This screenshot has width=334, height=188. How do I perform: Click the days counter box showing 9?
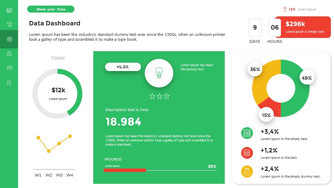click(x=255, y=28)
